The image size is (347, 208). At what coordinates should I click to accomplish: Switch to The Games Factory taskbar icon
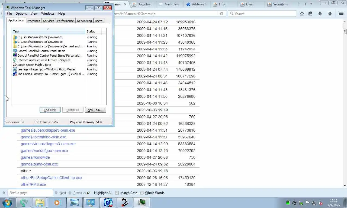(x=108, y=203)
